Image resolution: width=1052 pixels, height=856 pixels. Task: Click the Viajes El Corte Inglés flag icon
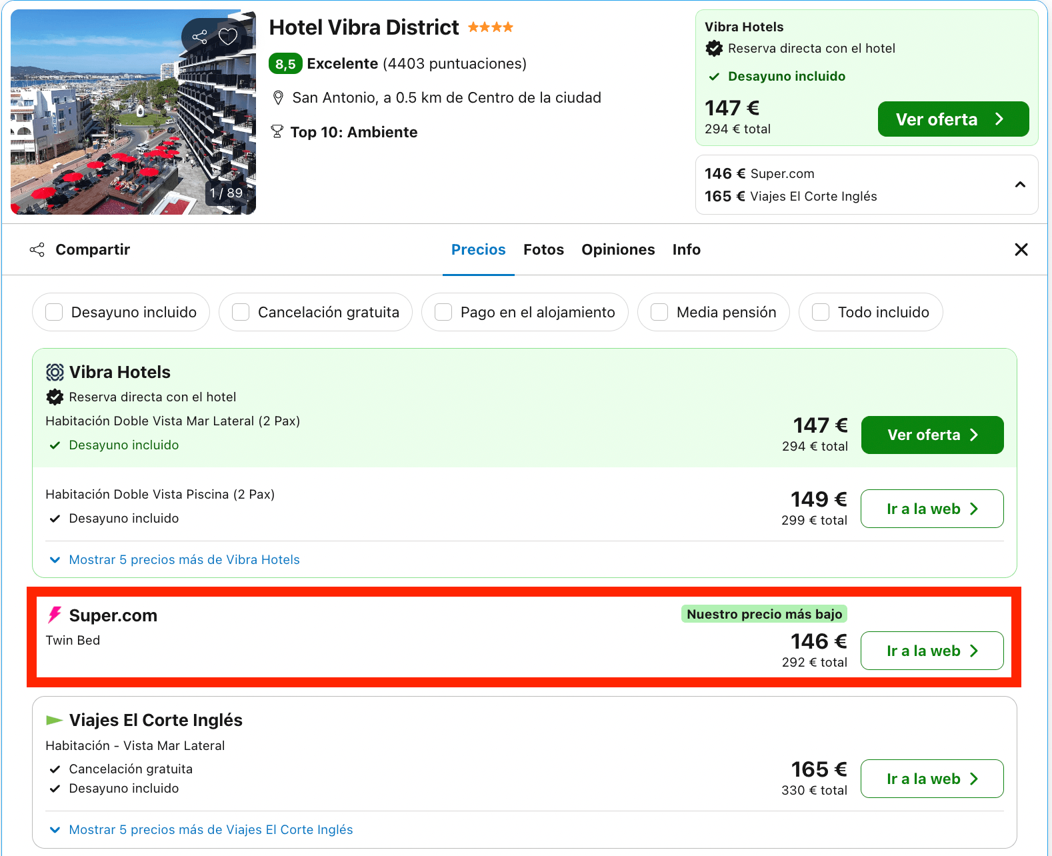(x=54, y=720)
